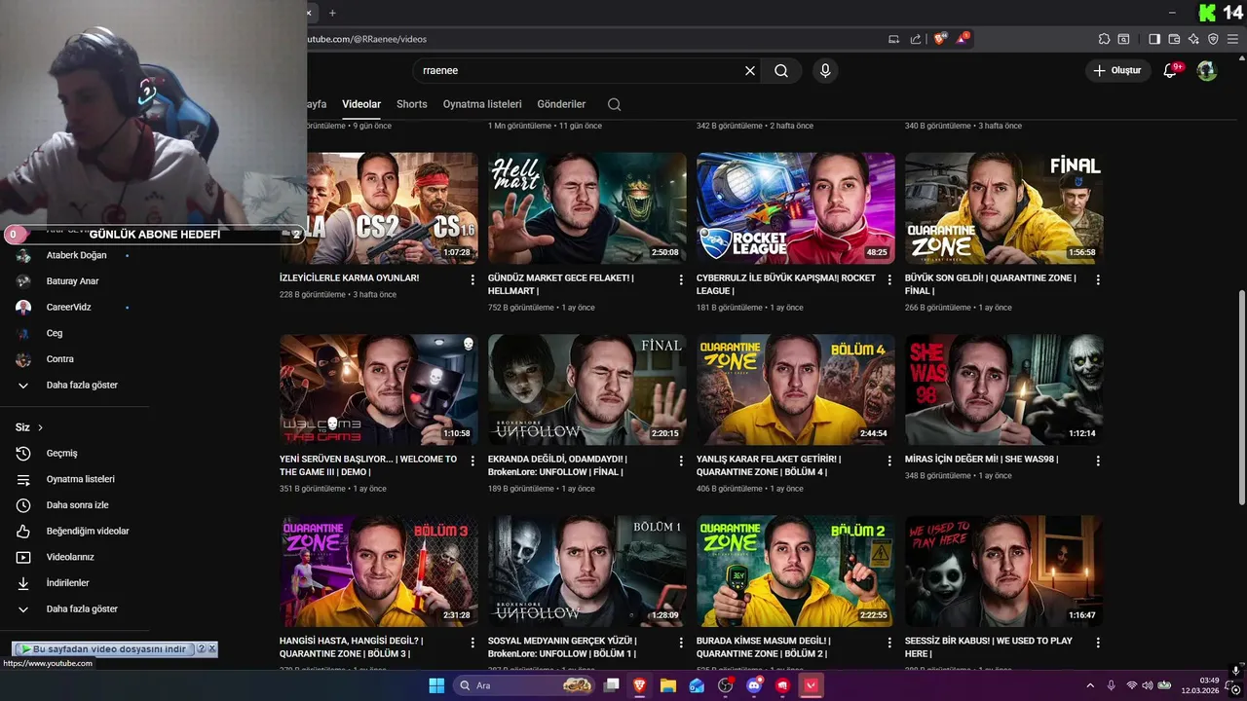Screen dimensions: 1247x701
Task: Open options for QUARANTINE ZONE BÖLÜM 4 video
Action: coord(889,461)
